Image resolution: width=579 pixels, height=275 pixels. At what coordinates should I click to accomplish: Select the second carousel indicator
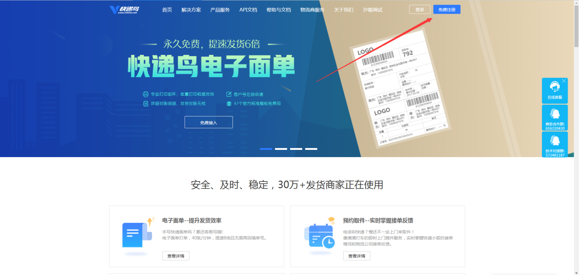[x=281, y=149]
